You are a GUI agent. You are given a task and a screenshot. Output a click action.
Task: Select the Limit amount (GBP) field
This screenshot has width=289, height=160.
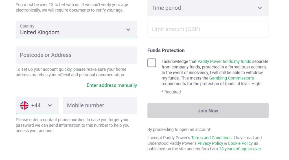pos(208,29)
